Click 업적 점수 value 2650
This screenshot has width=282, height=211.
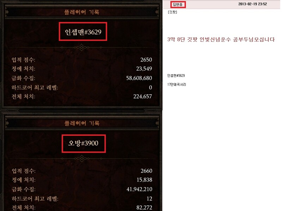coord(146,59)
